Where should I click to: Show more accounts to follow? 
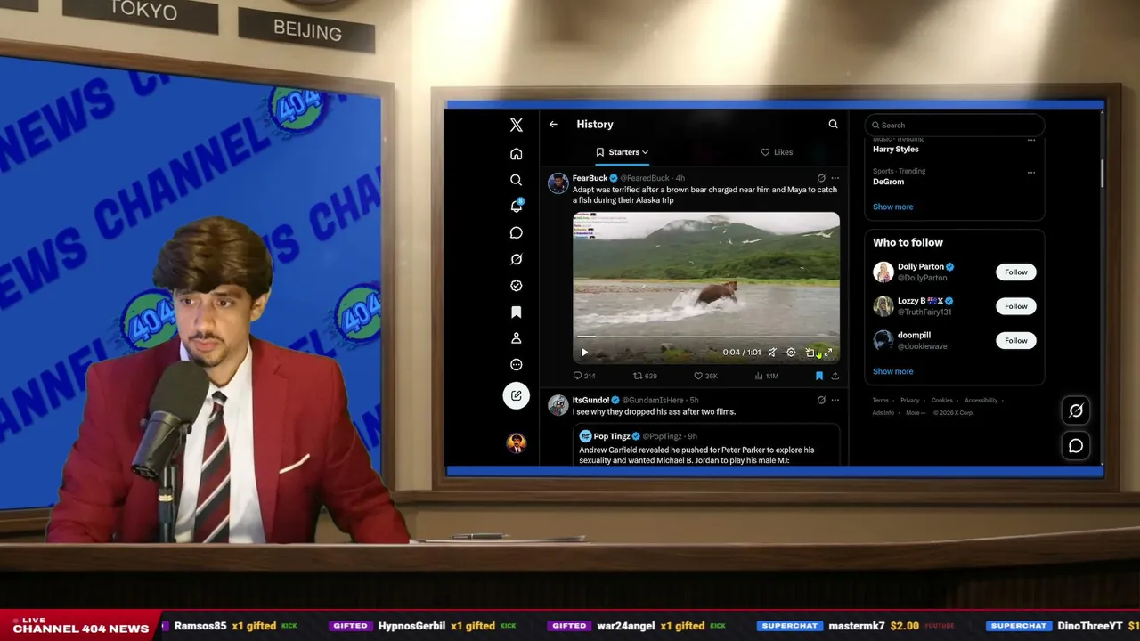point(892,371)
